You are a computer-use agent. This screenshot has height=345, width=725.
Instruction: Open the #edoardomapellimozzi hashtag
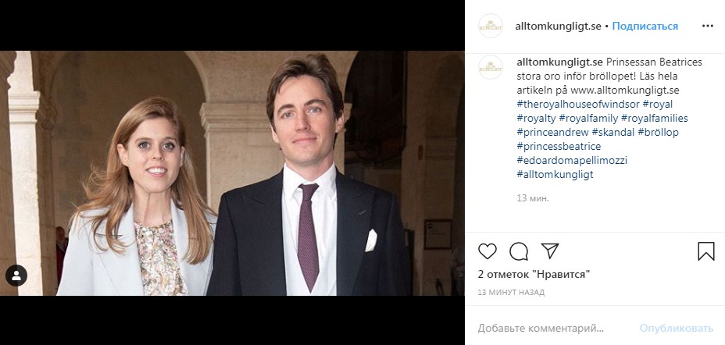(x=572, y=160)
